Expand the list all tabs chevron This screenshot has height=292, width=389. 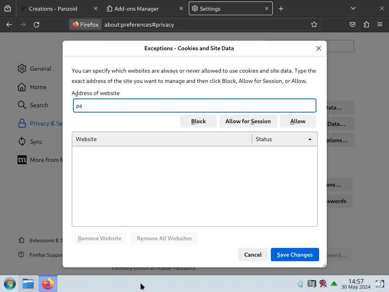(353, 8)
